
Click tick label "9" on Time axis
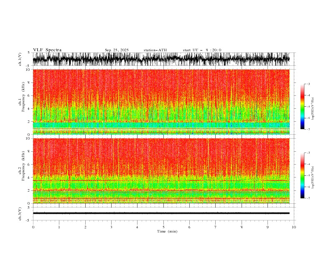click(x=267, y=227)
